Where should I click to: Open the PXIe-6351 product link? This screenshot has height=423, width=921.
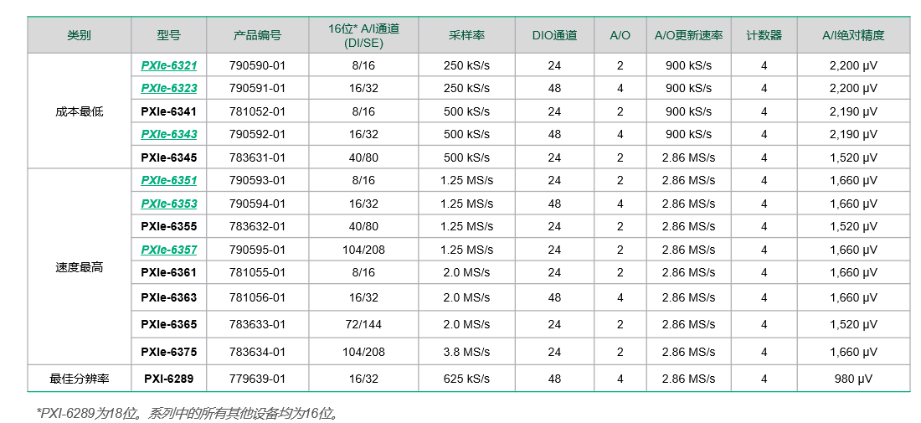point(168,180)
